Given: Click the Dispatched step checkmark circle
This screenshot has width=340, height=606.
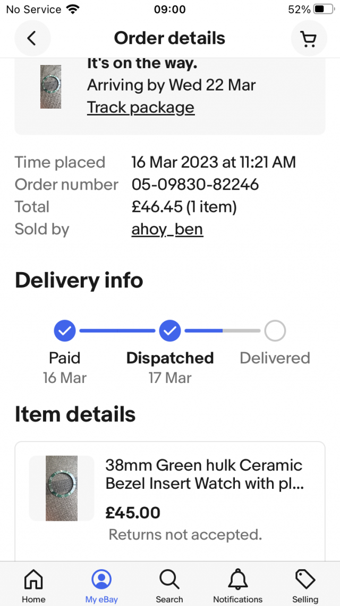Looking at the screenshot, I should click(x=170, y=331).
